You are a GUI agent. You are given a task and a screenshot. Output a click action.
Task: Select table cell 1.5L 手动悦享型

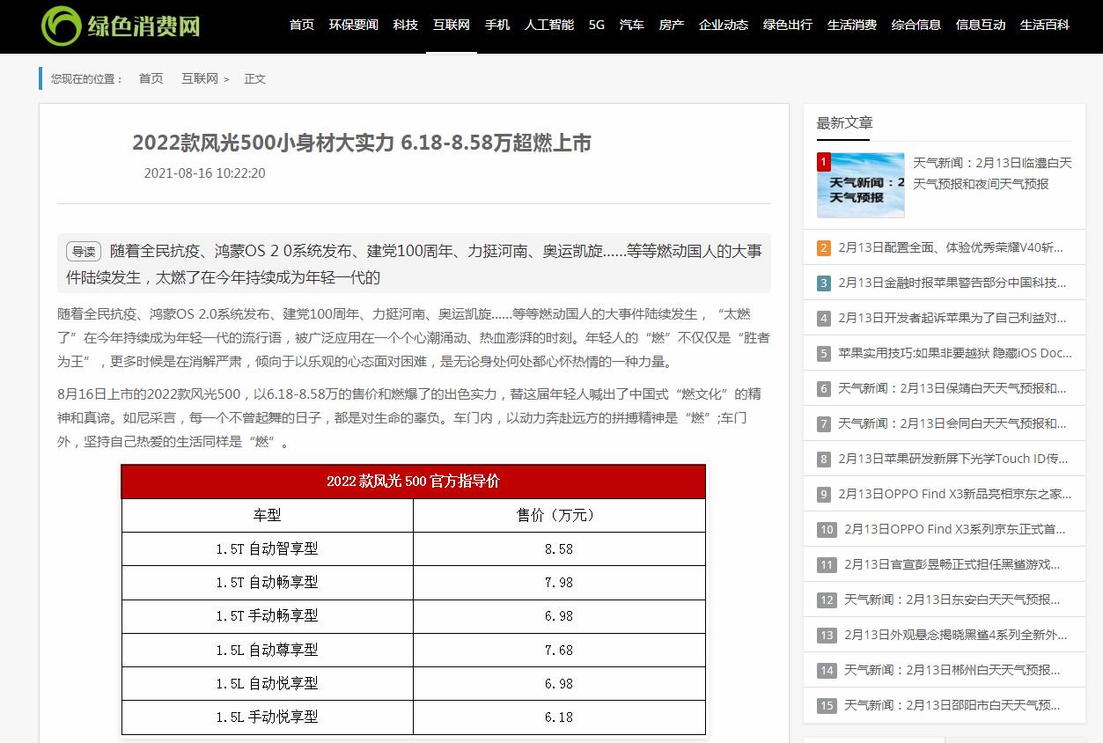pyautogui.click(x=268, y=717)
